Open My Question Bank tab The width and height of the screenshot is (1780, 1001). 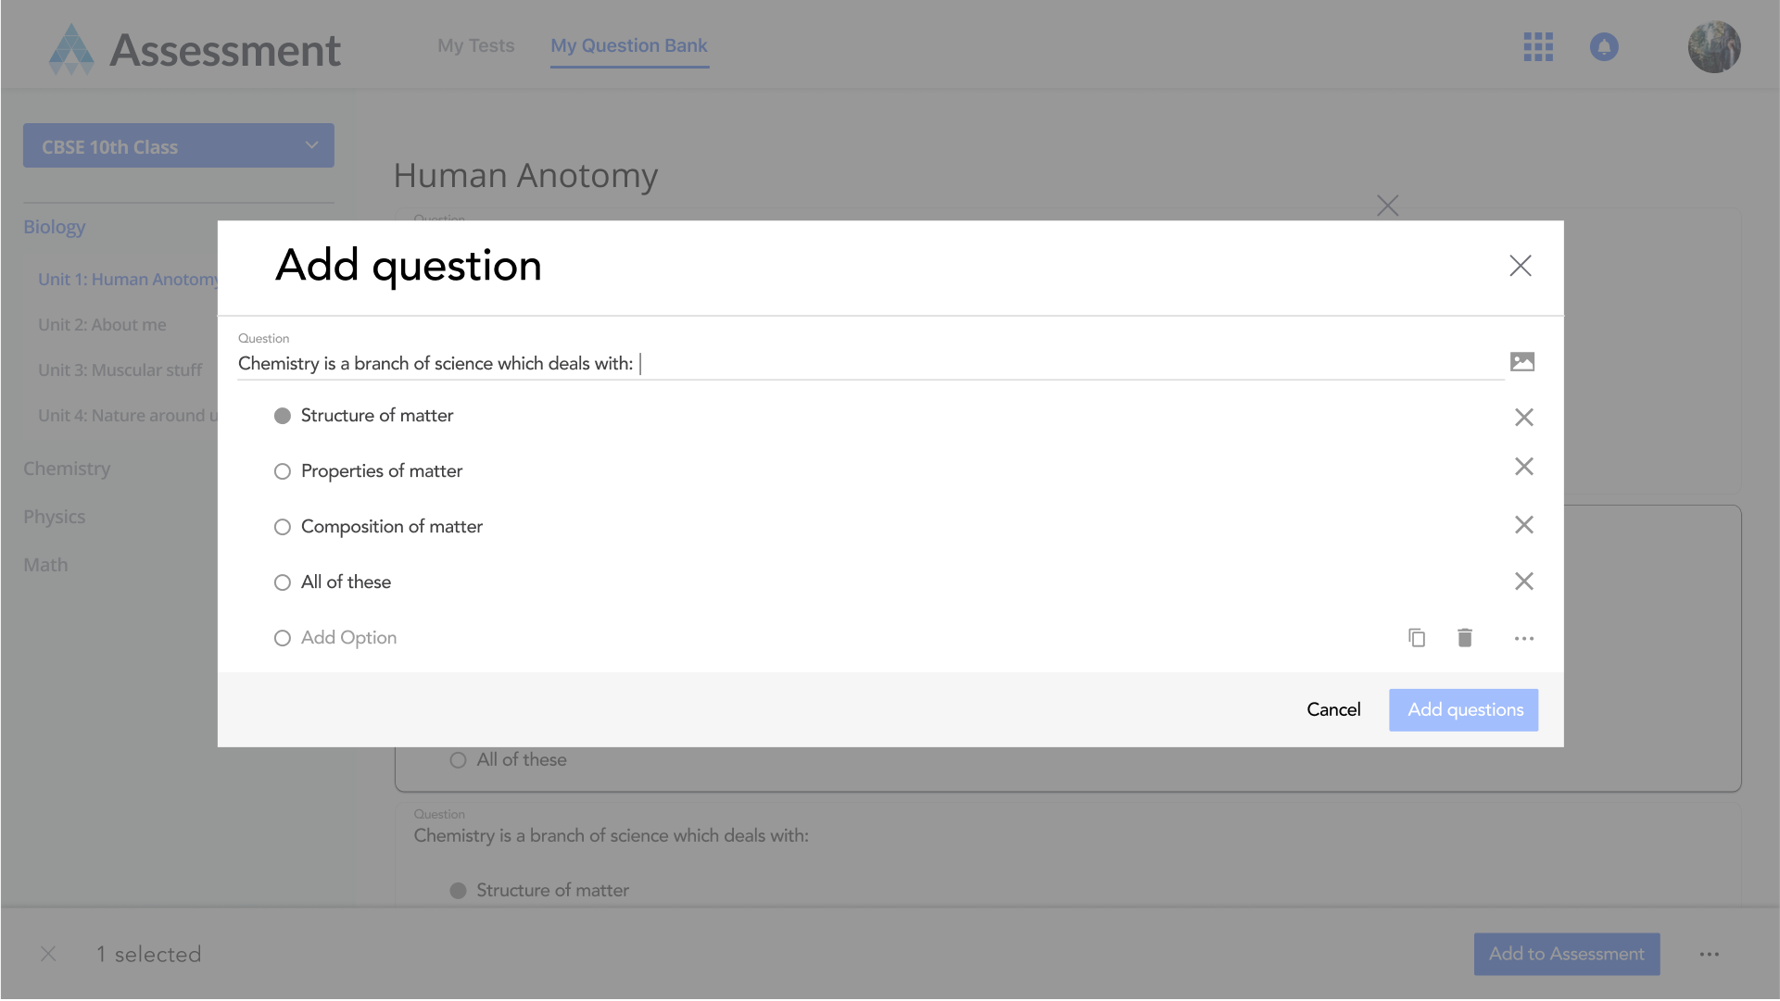[628, 45]
